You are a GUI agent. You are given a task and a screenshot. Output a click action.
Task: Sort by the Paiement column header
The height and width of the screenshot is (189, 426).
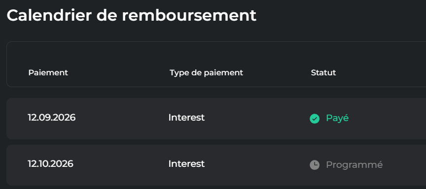[48, 73]
